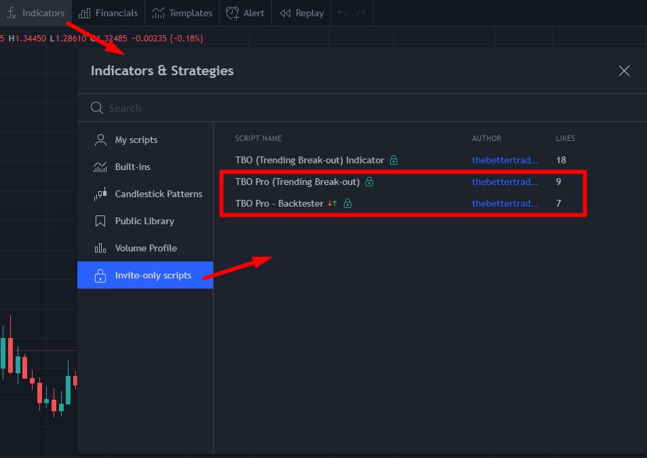Select Volume Profile category
Screen dimensions: 647x458
pos(145,248)
